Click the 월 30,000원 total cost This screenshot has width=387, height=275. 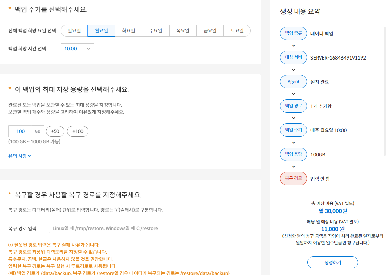point(333,211)
